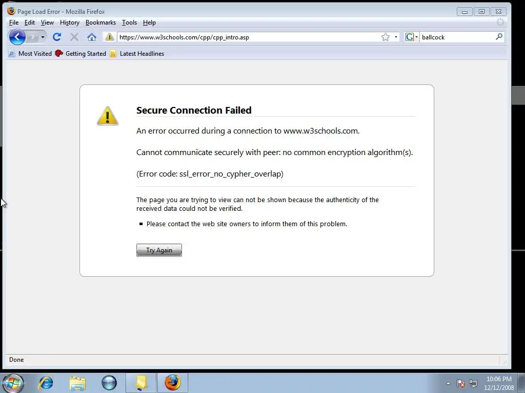Click the search magnifier icon
Image resolution: width=525 pixels, height=393 pixels.
tap(499, 37)
